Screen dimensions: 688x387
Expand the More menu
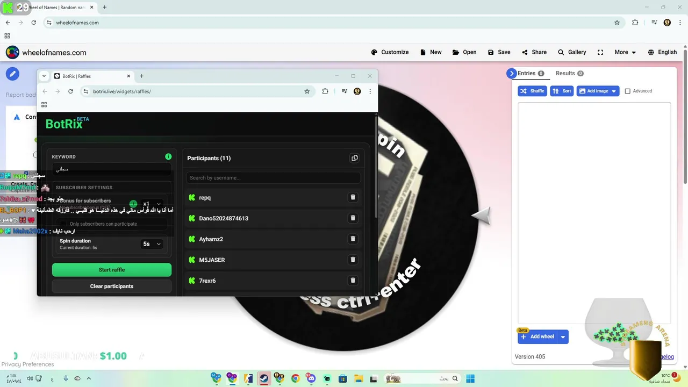click(x=625, y=52)
